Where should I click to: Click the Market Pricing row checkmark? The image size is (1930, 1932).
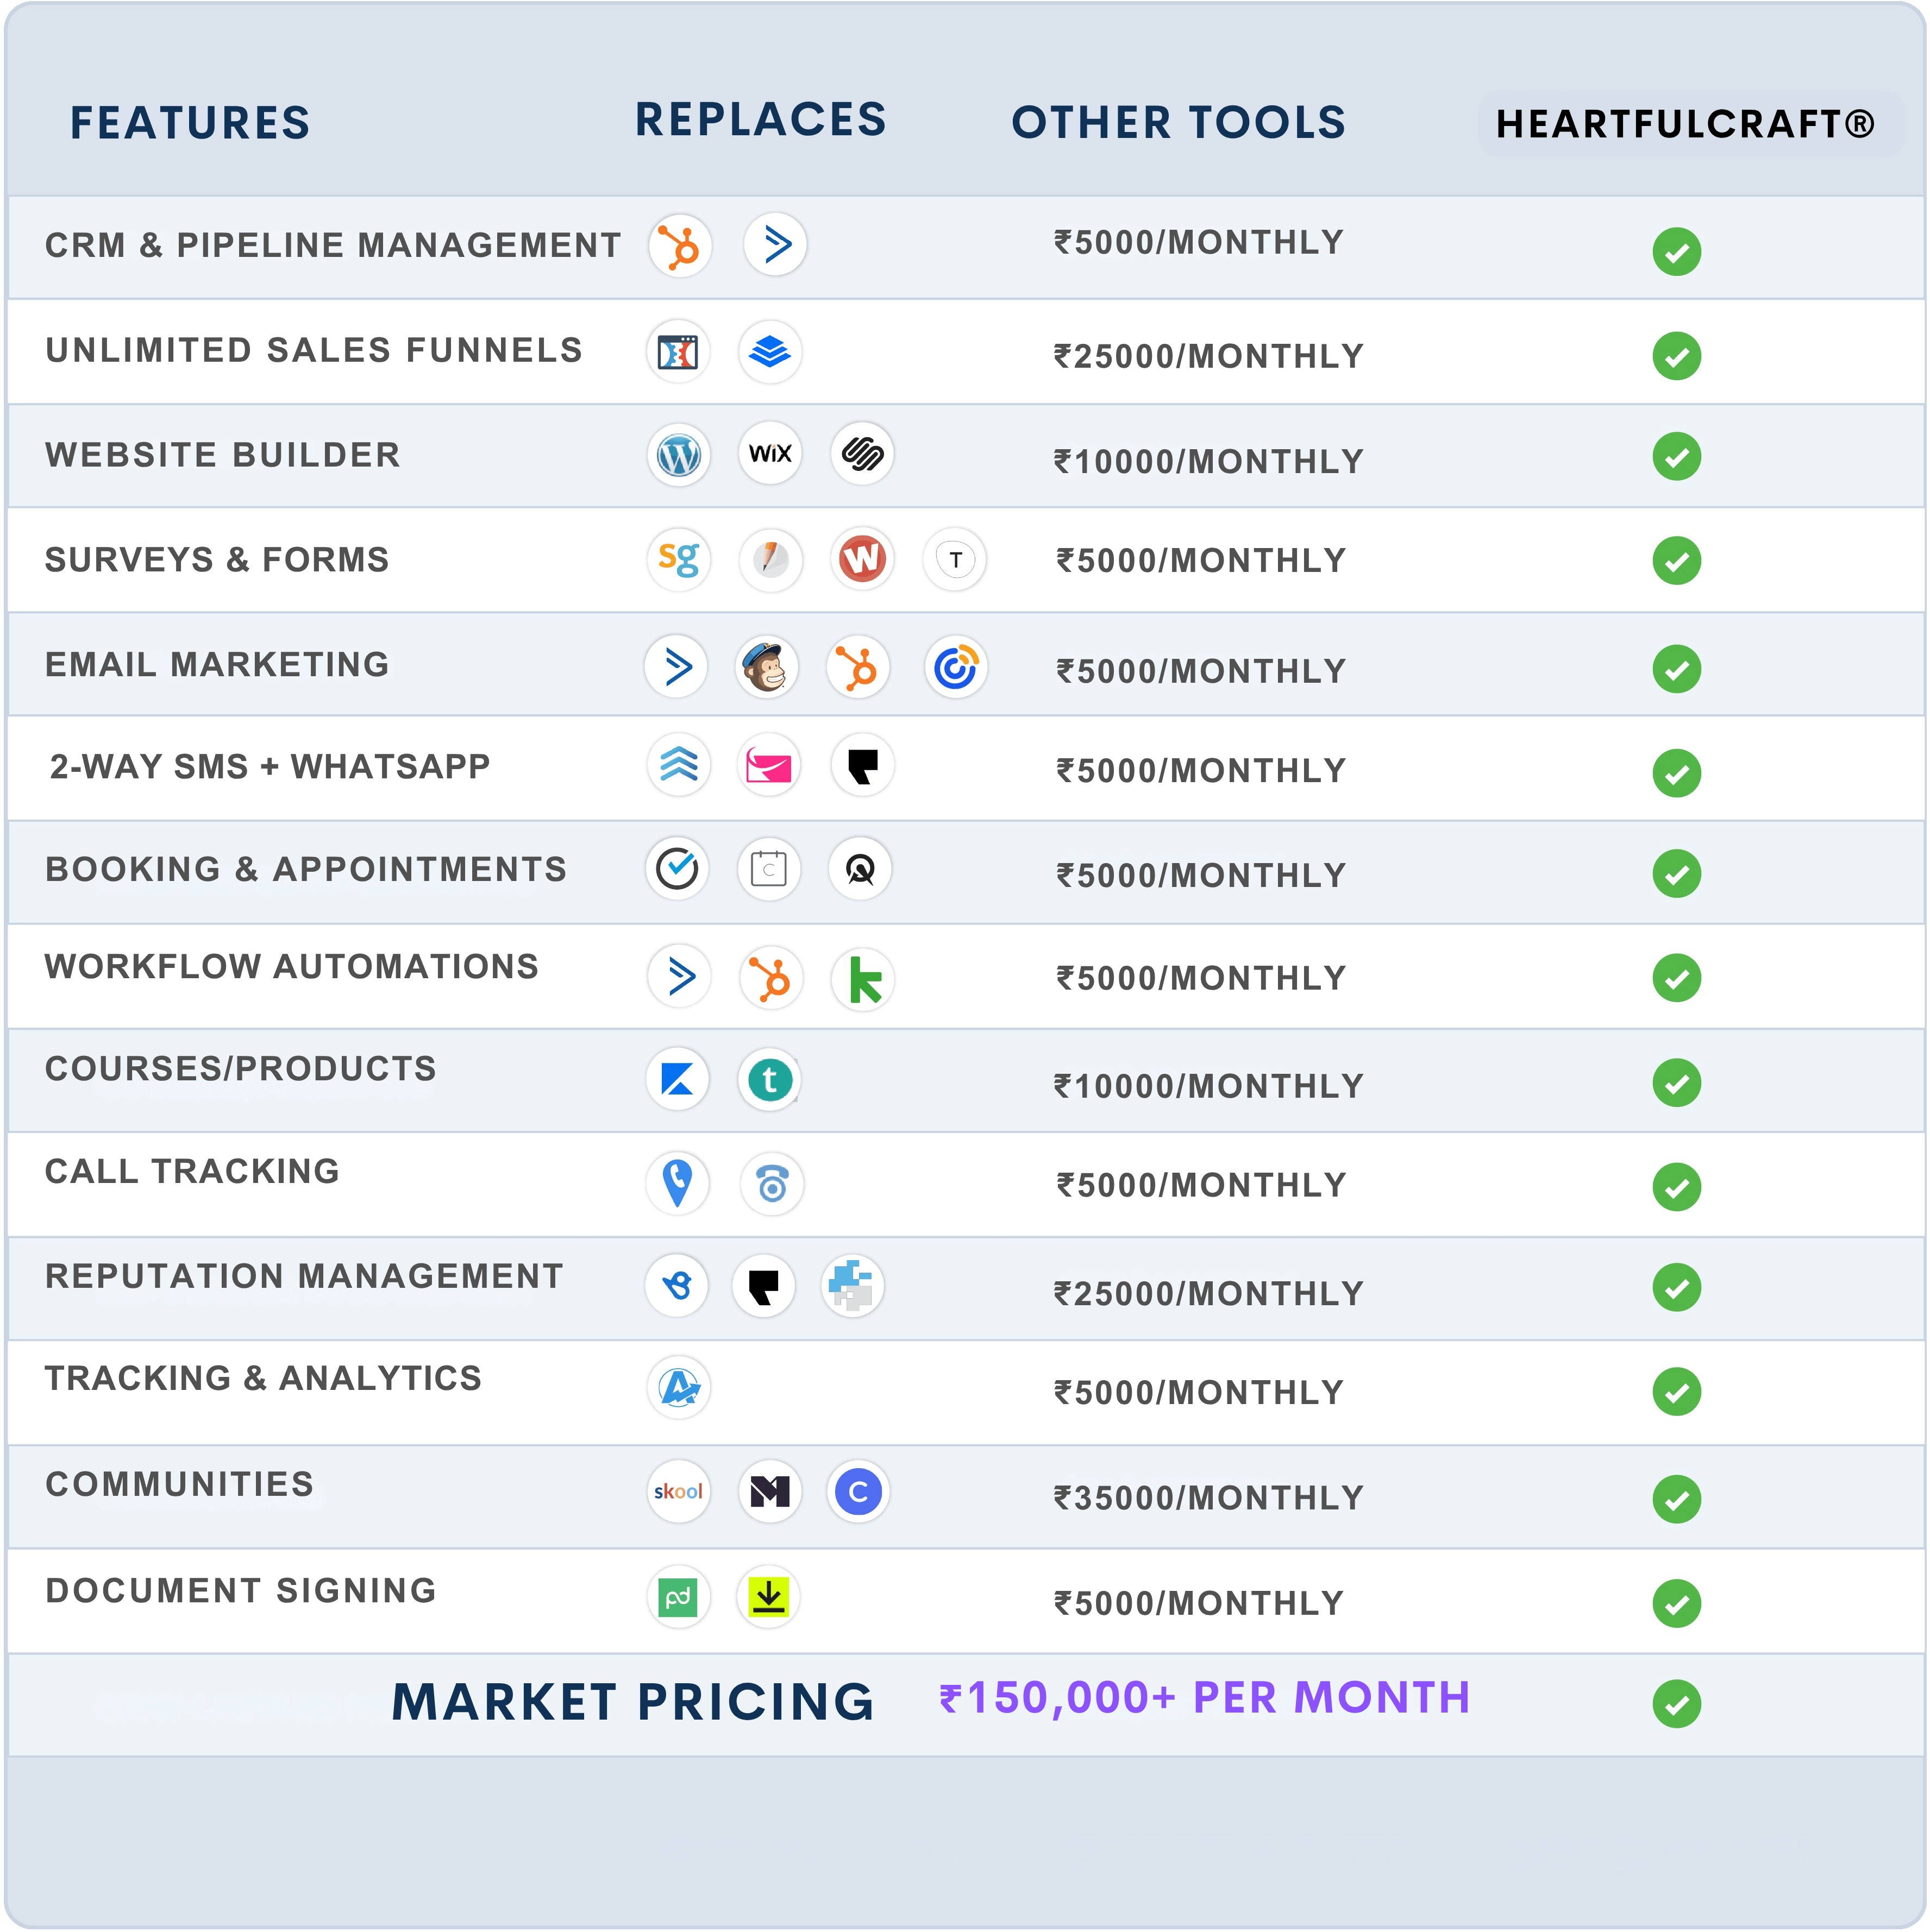1676,1703
